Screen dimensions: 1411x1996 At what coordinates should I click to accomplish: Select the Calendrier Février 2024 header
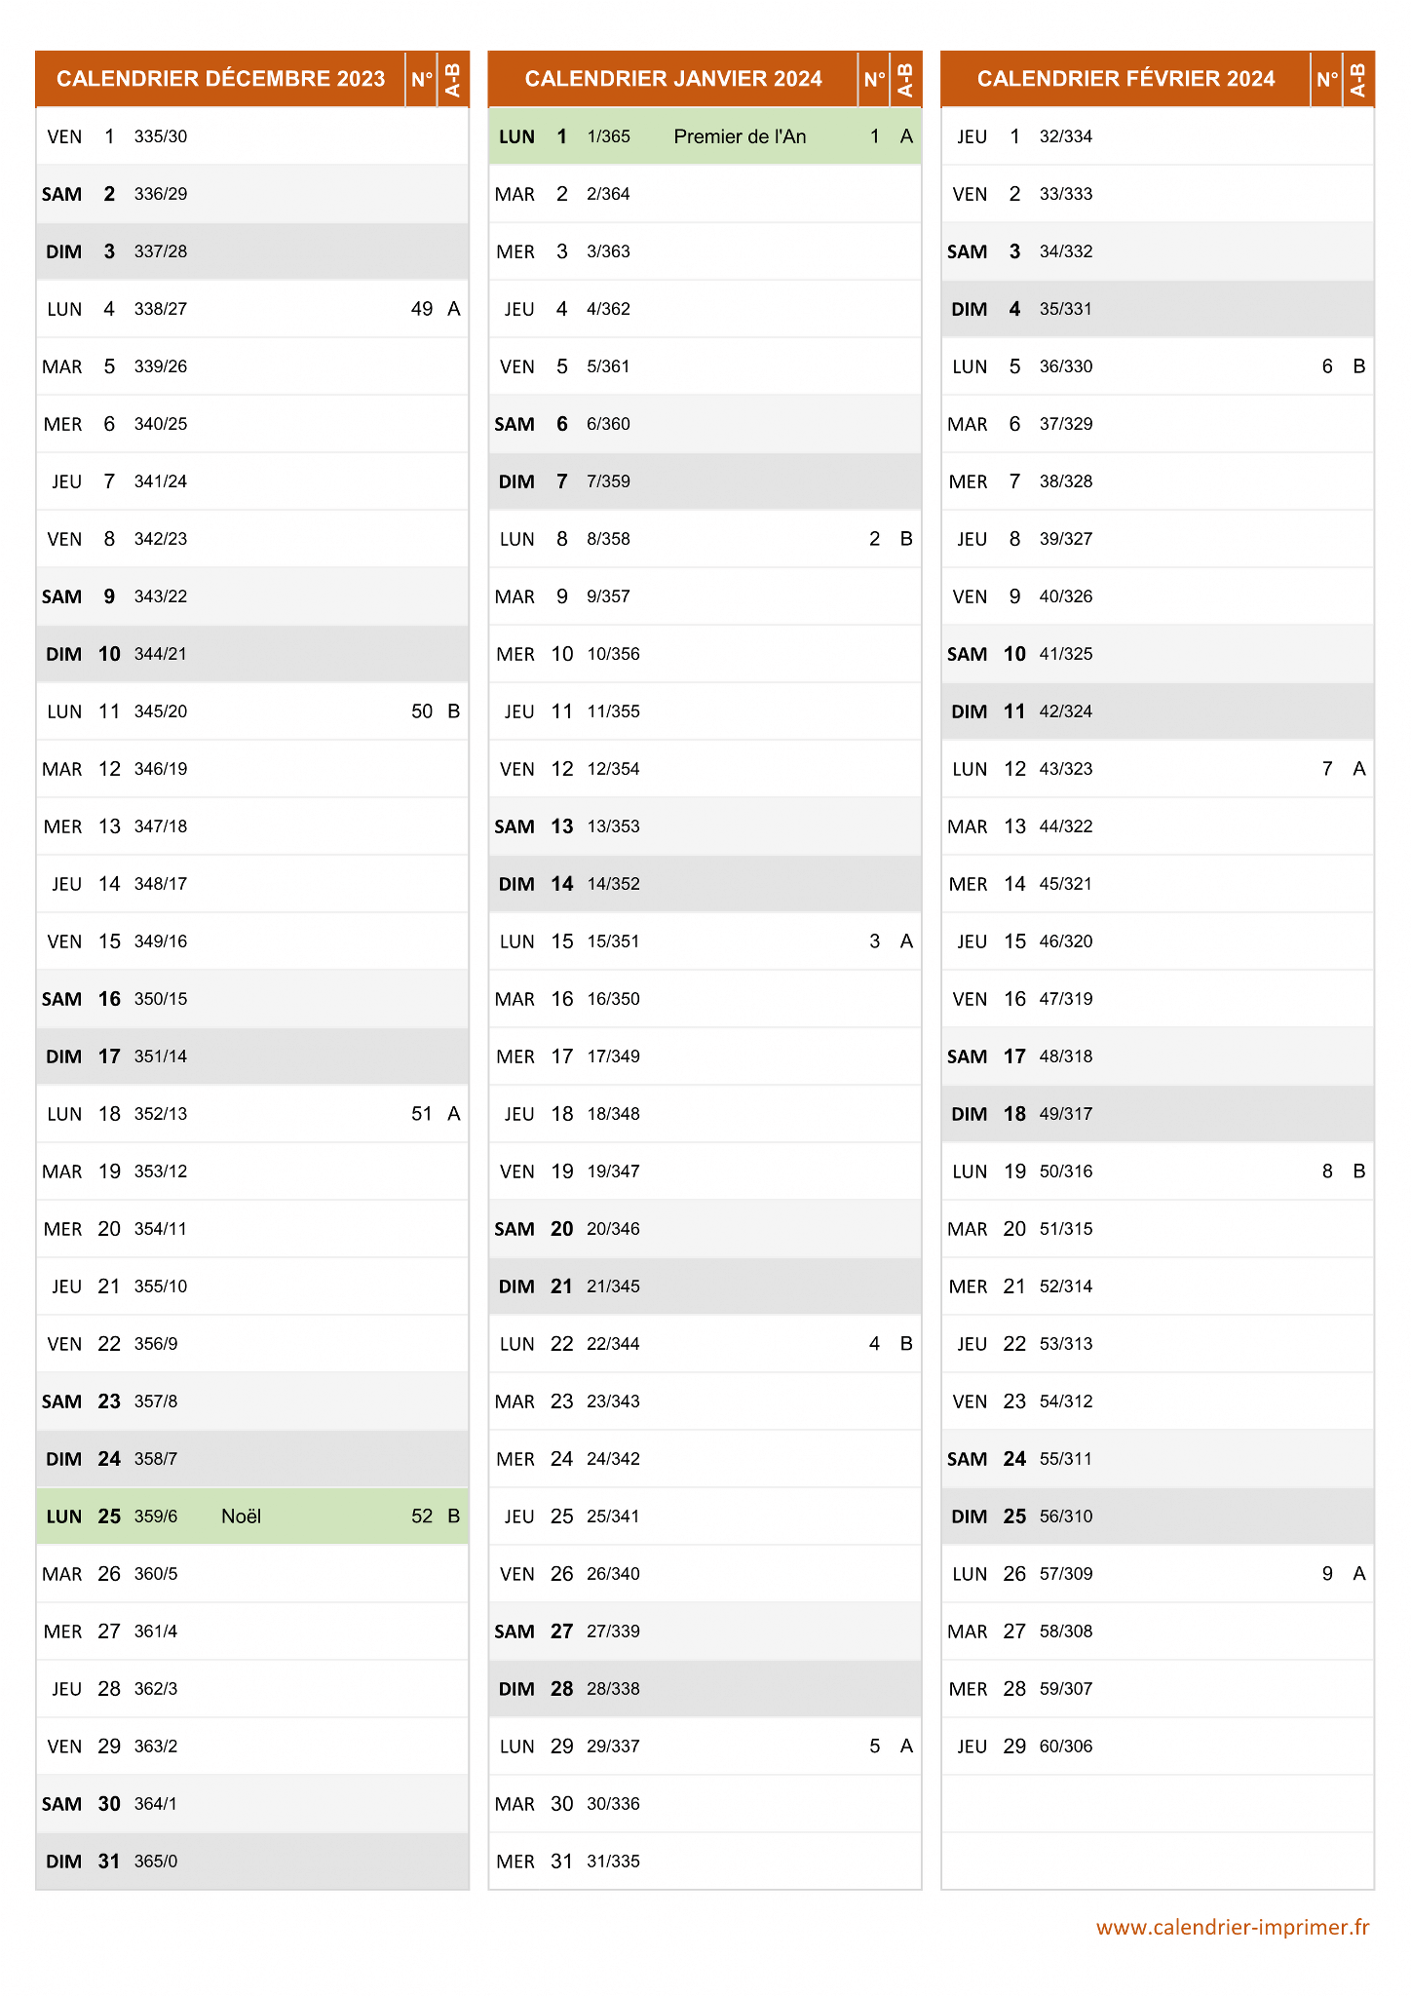pyautogui.click(x=1125, y=79)
